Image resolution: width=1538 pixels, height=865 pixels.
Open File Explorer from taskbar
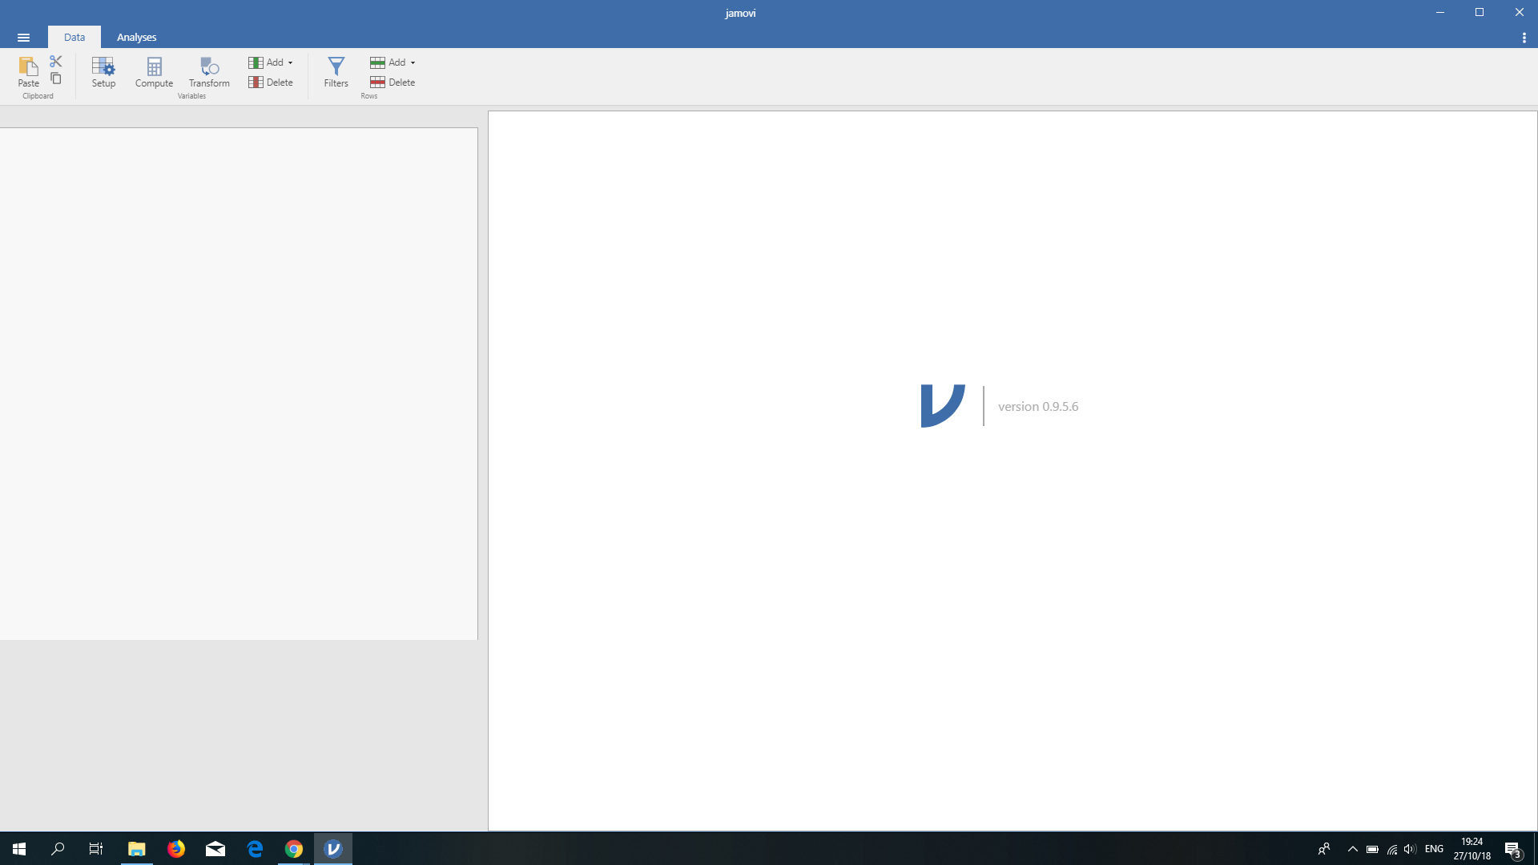[136, 849]
